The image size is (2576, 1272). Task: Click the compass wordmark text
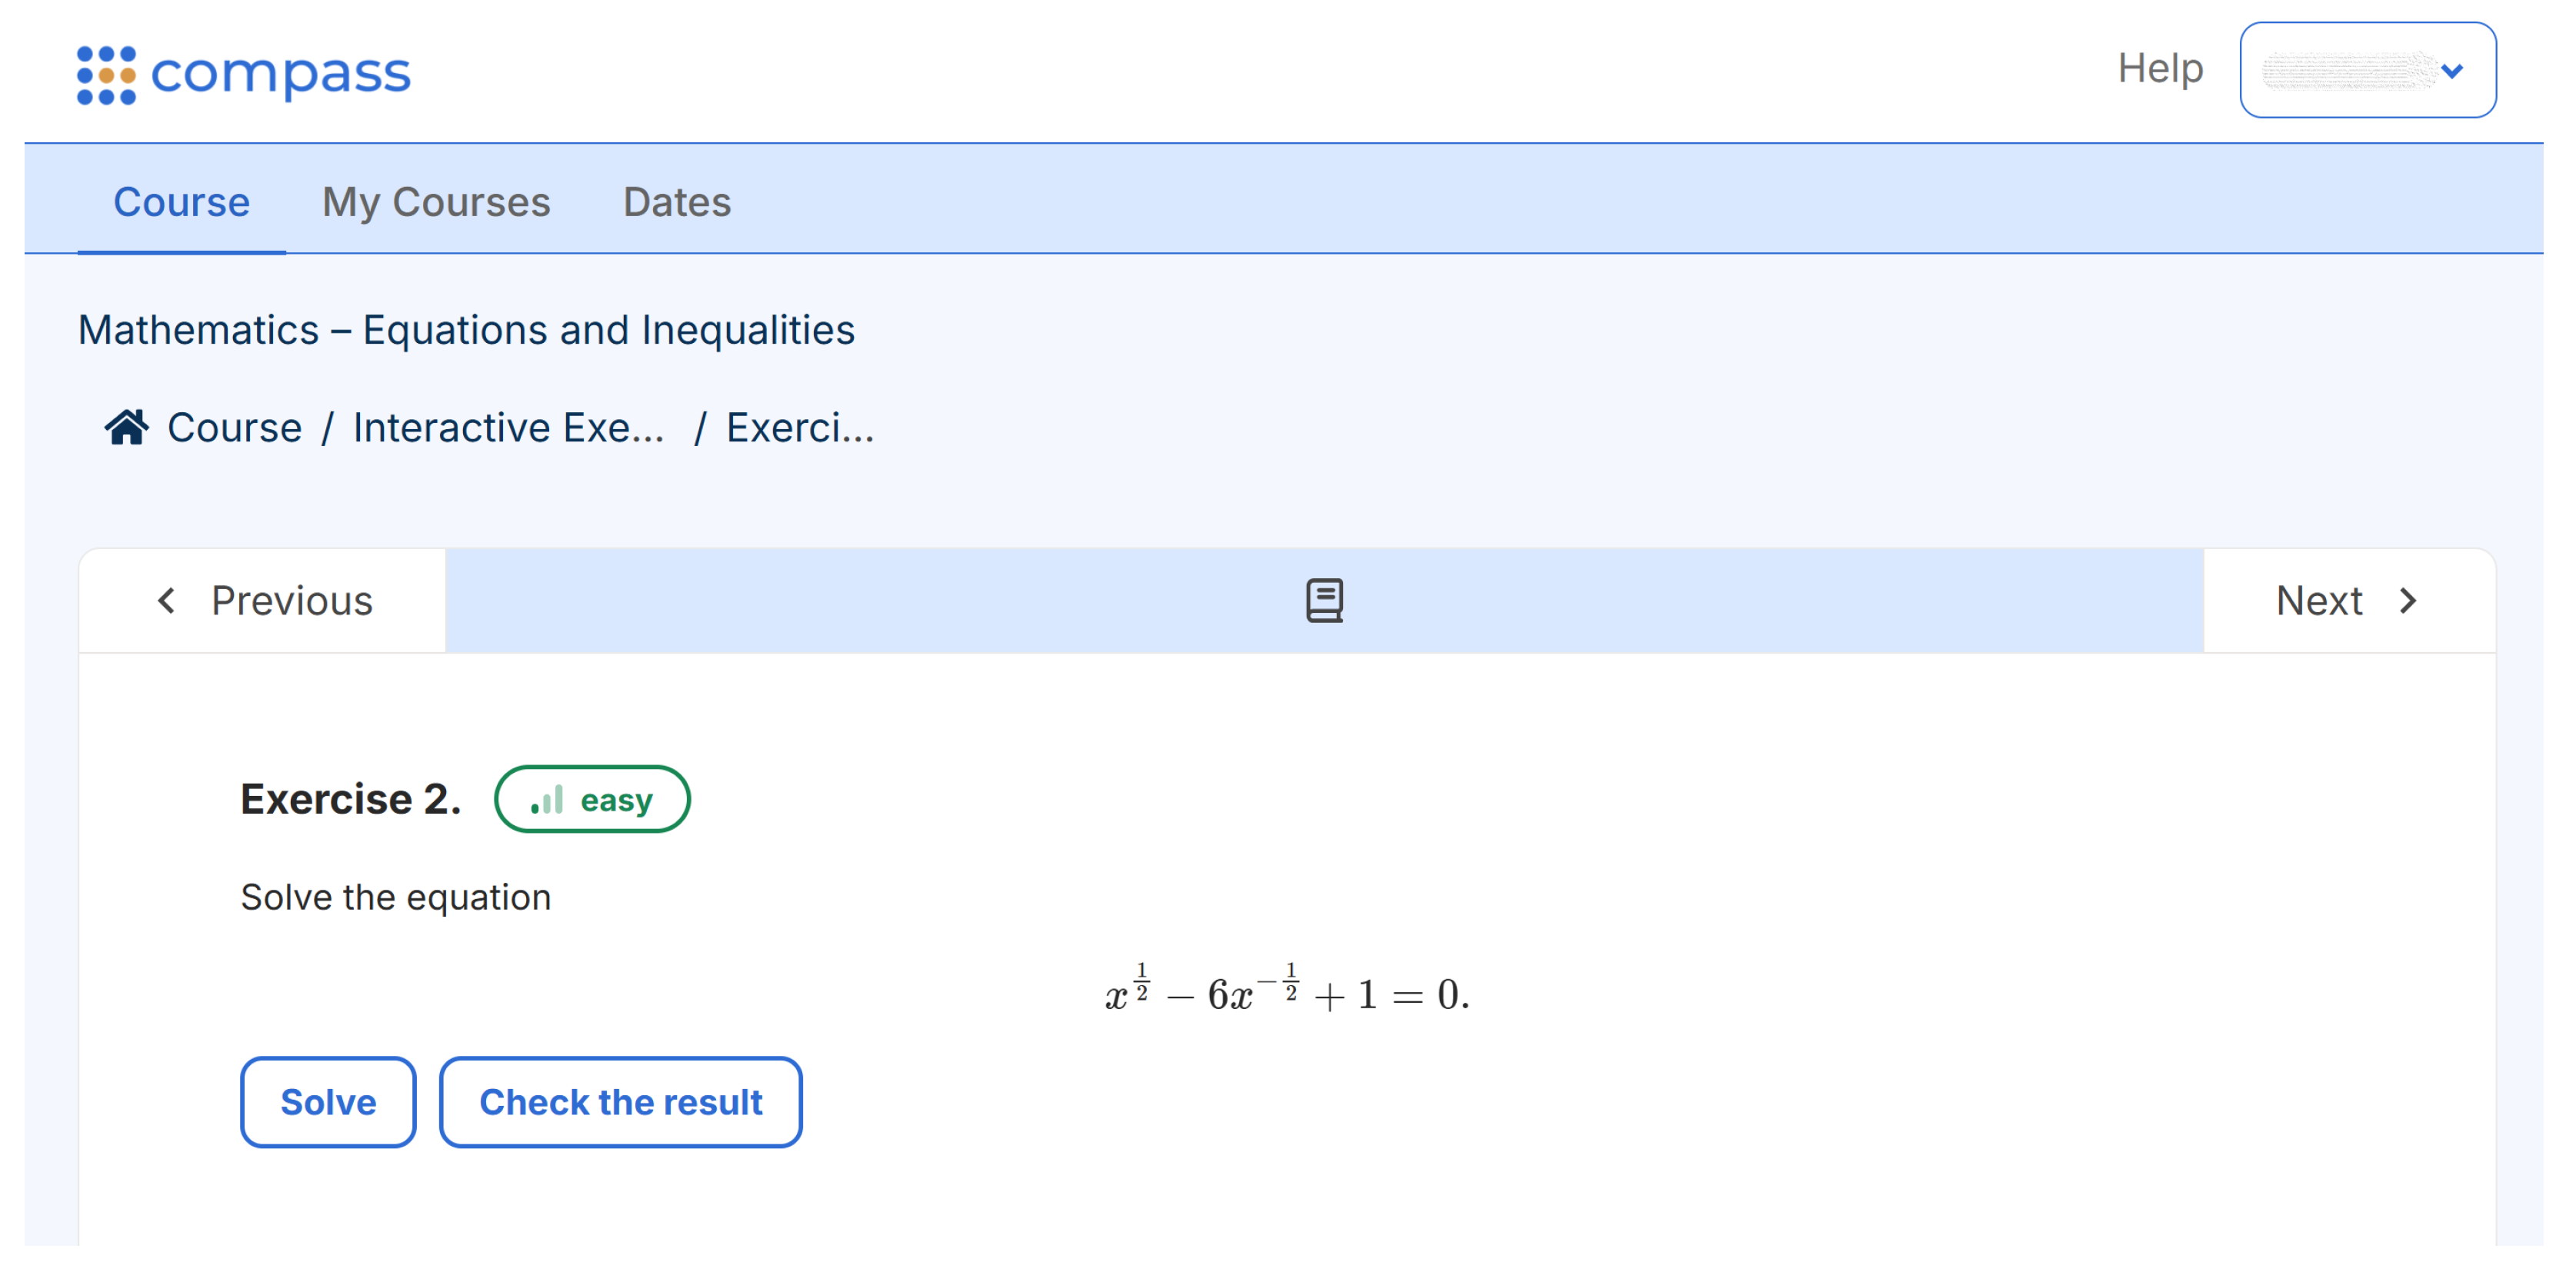click(280, 74)
